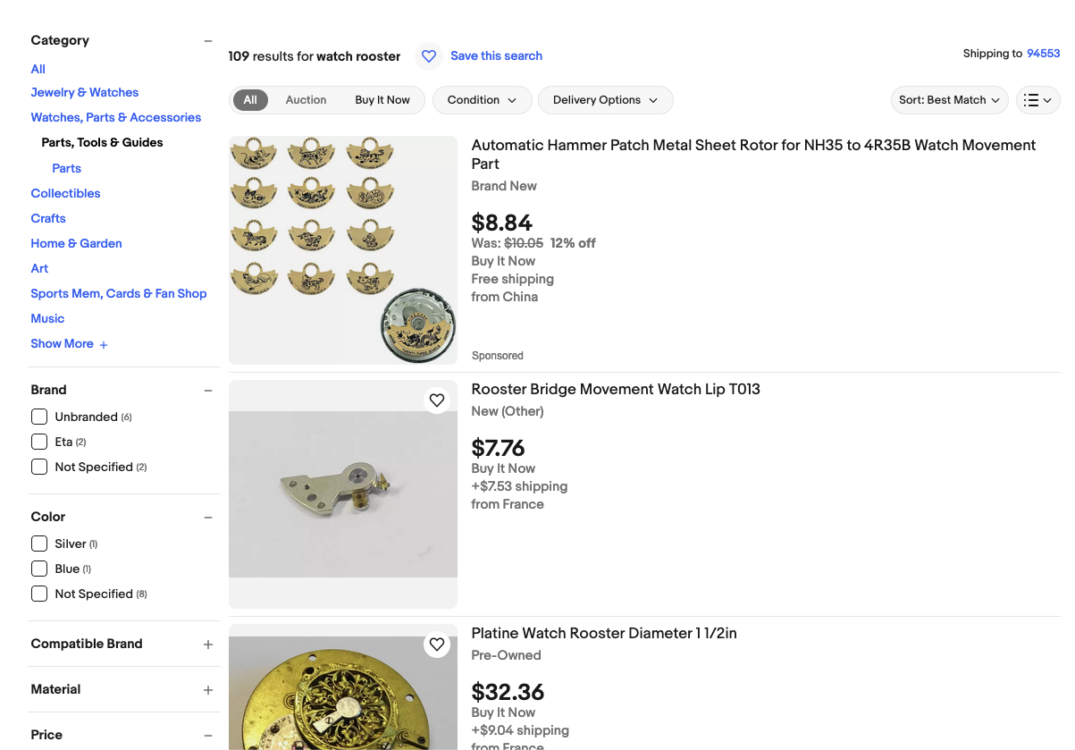Click the plus icon next to Show More
Viewport: 1075px width, 750px height.
pyautogui.click(x=104, y=345)
